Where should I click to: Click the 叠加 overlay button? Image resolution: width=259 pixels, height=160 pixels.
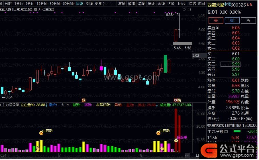pos(131,3)
